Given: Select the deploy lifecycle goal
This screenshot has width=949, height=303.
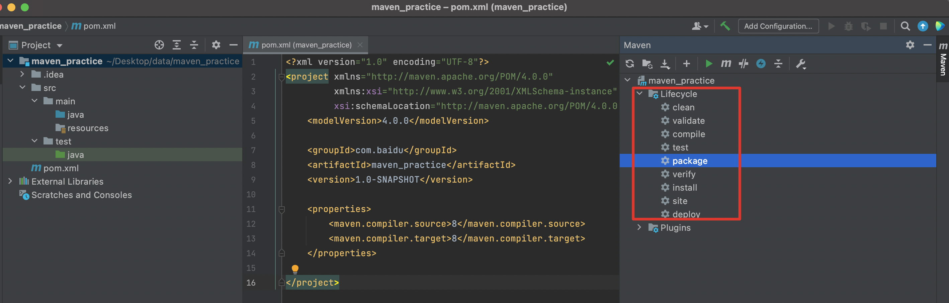Looking at the screenshot, I should (686, 214).
